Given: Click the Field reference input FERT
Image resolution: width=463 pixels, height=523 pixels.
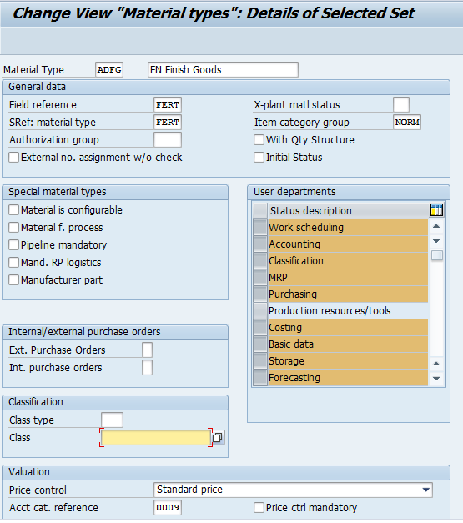Looking at the screenshot, I should [x=168, y=105].
